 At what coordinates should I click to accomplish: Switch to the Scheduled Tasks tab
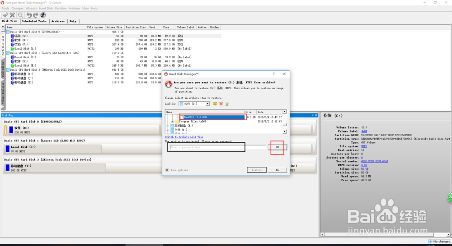34,21
